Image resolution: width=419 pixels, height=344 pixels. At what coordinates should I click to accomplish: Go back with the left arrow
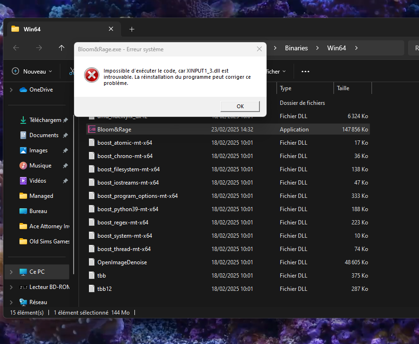[x=16, y=48]
